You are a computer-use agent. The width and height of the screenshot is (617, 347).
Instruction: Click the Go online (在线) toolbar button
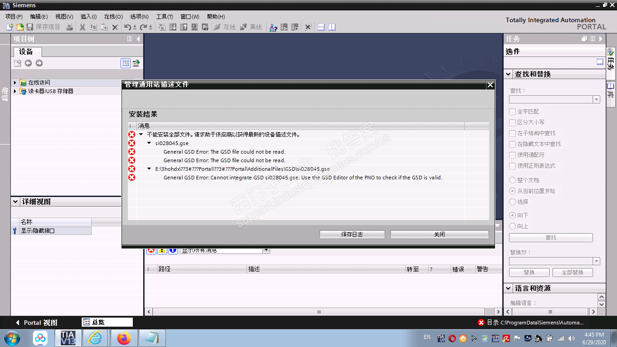[224, 27]
